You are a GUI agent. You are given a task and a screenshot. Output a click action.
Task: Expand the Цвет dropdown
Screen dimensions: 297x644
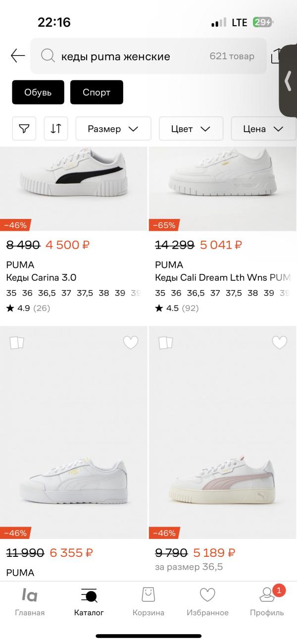tap(191, 129)
